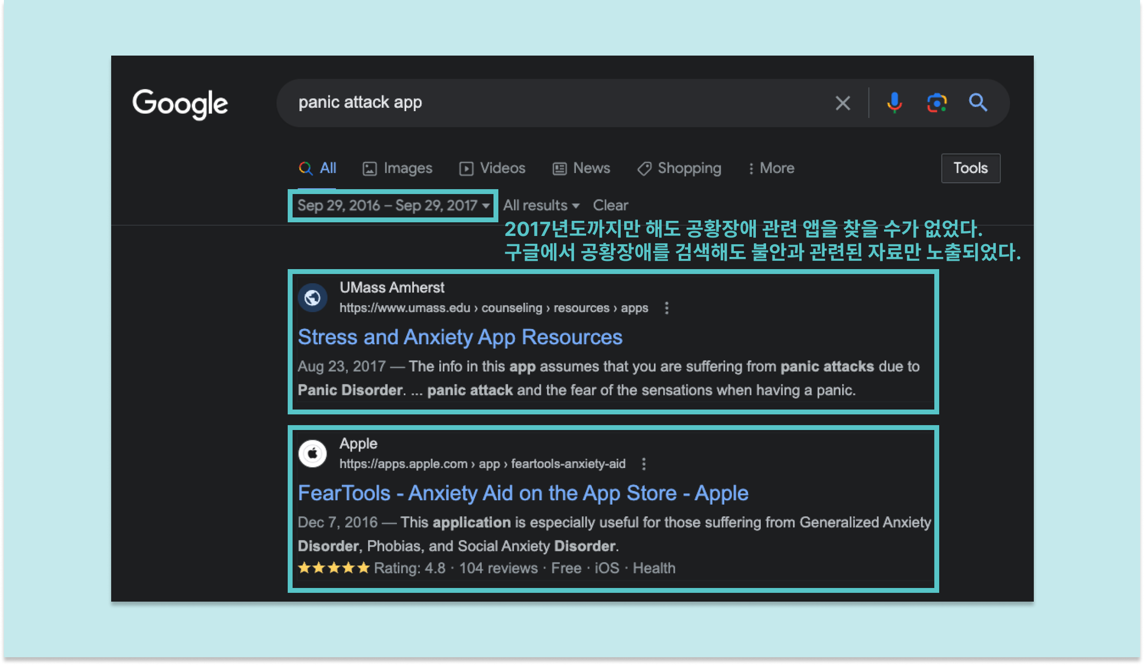The width and height of the screenshot is (1144, 665).
Task: Switch to the Videos tab
Action: (493, 168)
